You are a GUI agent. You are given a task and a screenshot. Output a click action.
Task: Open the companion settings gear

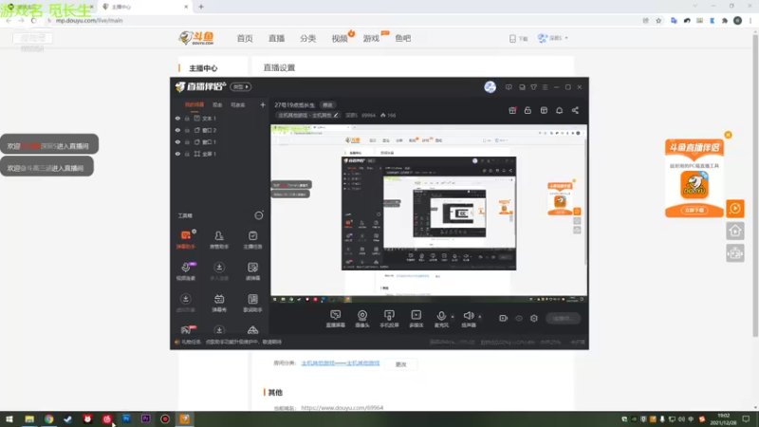(x=534, y=318)
